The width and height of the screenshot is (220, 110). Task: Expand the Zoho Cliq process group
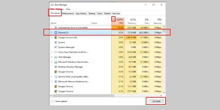coord(51,52)
